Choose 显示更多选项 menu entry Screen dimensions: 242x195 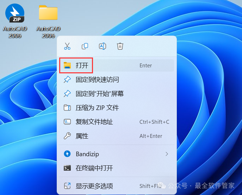click(x=117, y=186)
